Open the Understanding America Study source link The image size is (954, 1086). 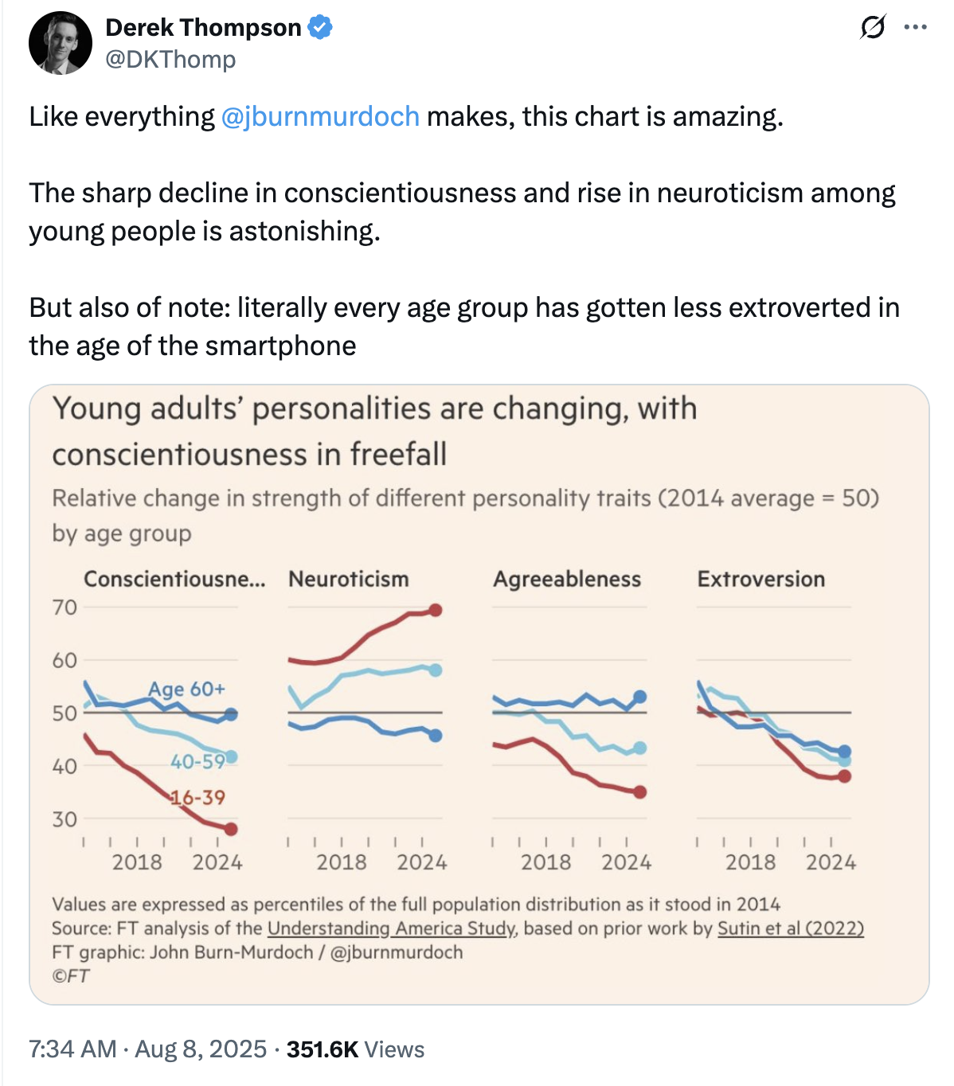(x=392, y=928)
